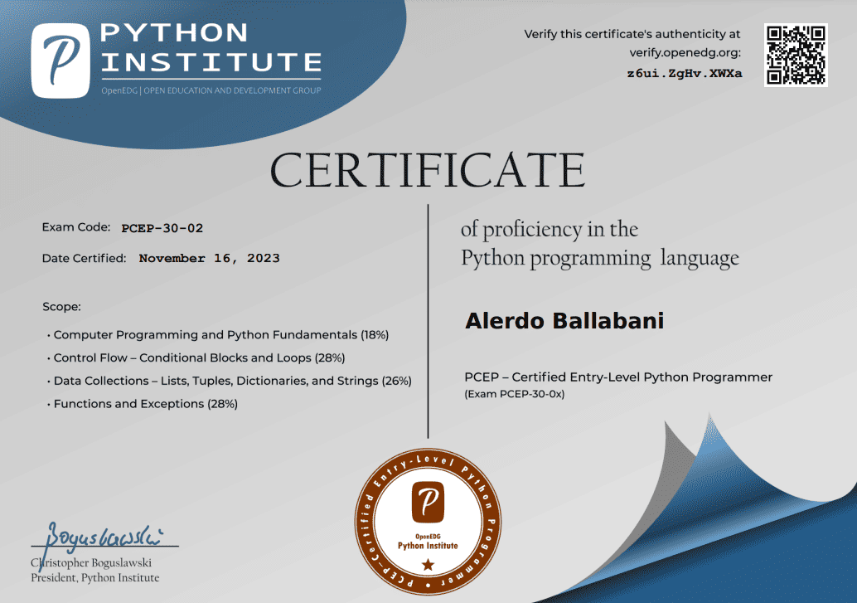Click the exam code PCEP-30-02
The image size is (857, 603).
point(162,228)
